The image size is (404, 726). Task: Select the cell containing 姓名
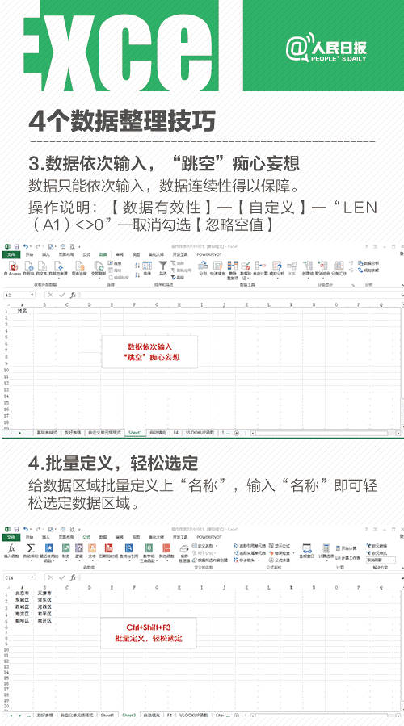click(x=23, y=311)
